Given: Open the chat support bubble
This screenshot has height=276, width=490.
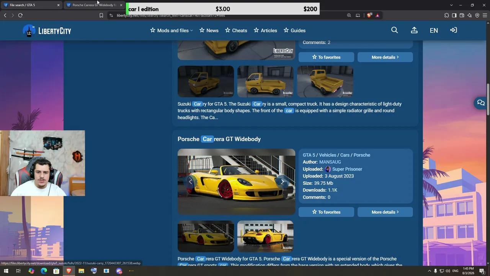Looking at the screenshot, I should [481, 103].
